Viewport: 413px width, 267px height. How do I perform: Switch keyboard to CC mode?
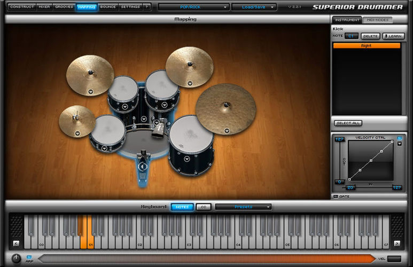pyautogui.click(x=204, y=207)
